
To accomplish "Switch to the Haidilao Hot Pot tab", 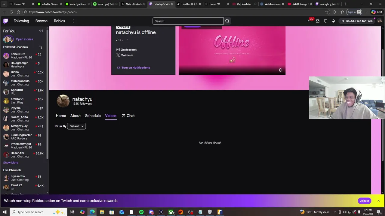I will click(189, 4).
